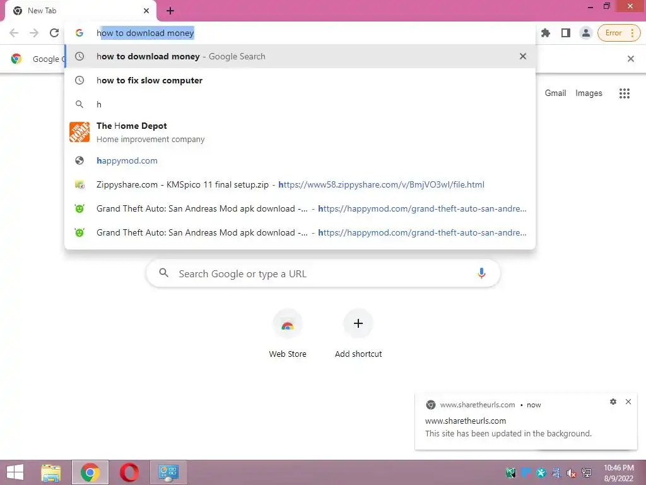Viewport: 646px width, 485px height.
Task: Reload the page with refresh icon
Action: 54,33
